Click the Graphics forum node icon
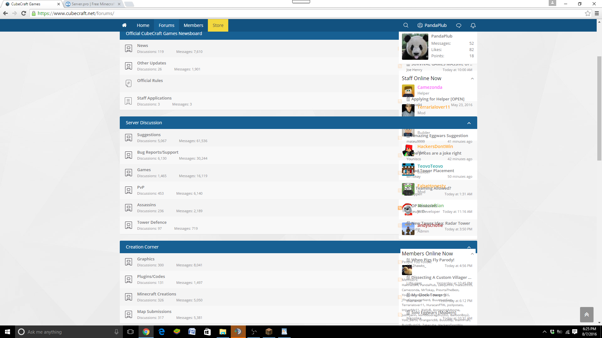The image size is (602, 338). click(x=129, y=262)
